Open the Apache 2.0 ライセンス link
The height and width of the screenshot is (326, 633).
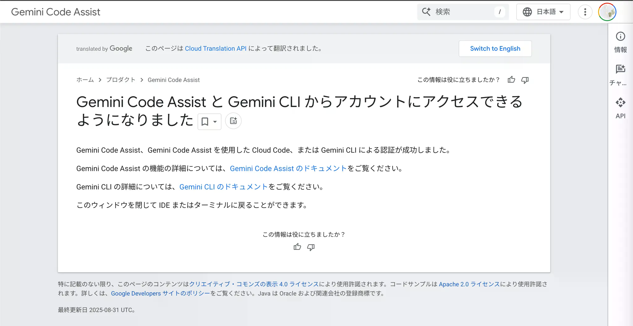469,284
